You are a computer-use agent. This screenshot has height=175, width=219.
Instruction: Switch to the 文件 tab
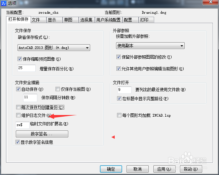point(38,20)
